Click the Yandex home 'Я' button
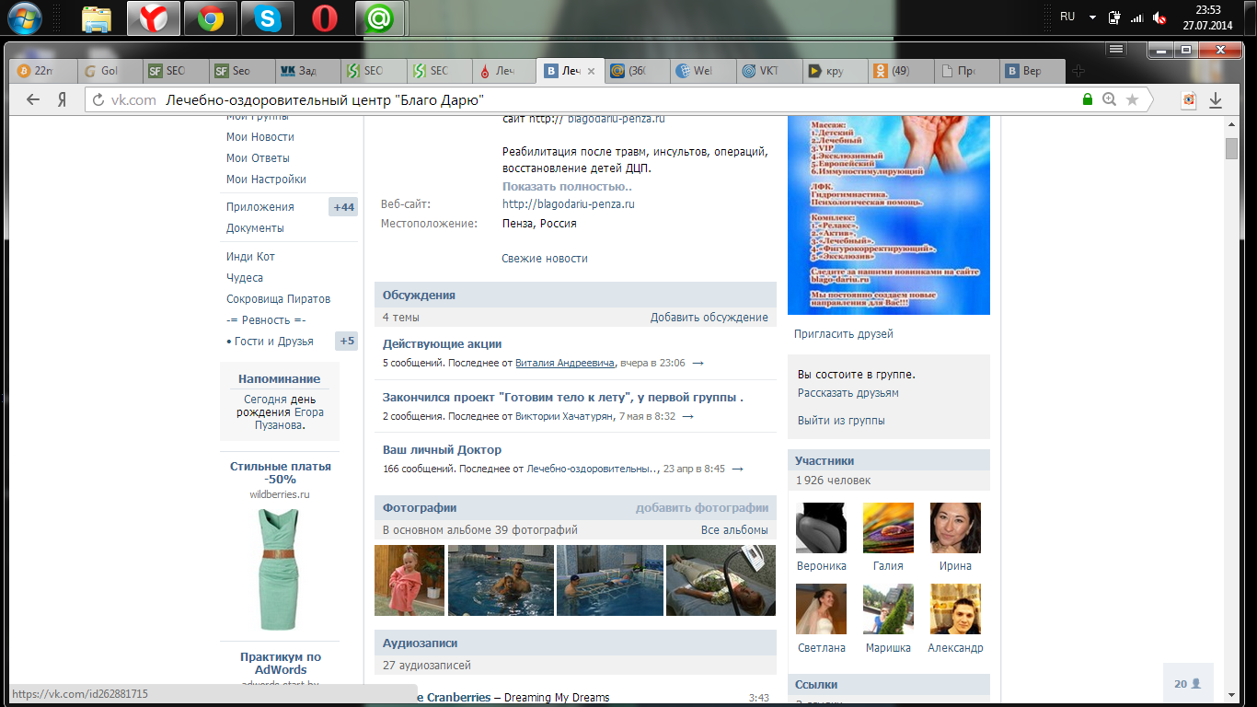Image resolution: width=1257 pixels, height=707 pixels. click(x=62, y=99)
